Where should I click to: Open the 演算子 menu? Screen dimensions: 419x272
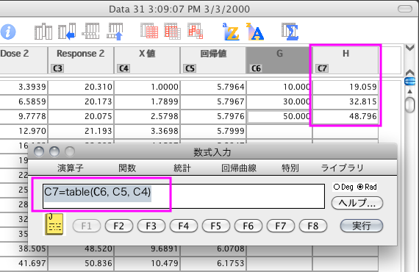(71, 168)
